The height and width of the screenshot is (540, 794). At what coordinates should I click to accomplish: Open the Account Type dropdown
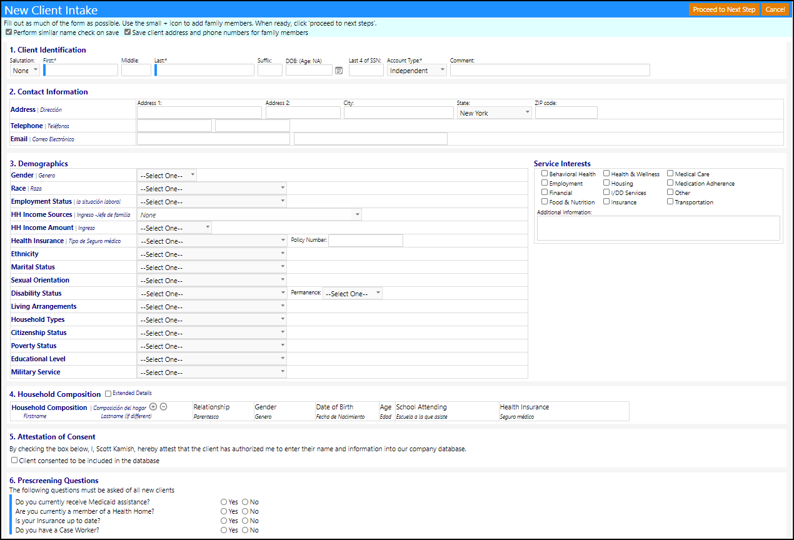(x=416, y=70)
